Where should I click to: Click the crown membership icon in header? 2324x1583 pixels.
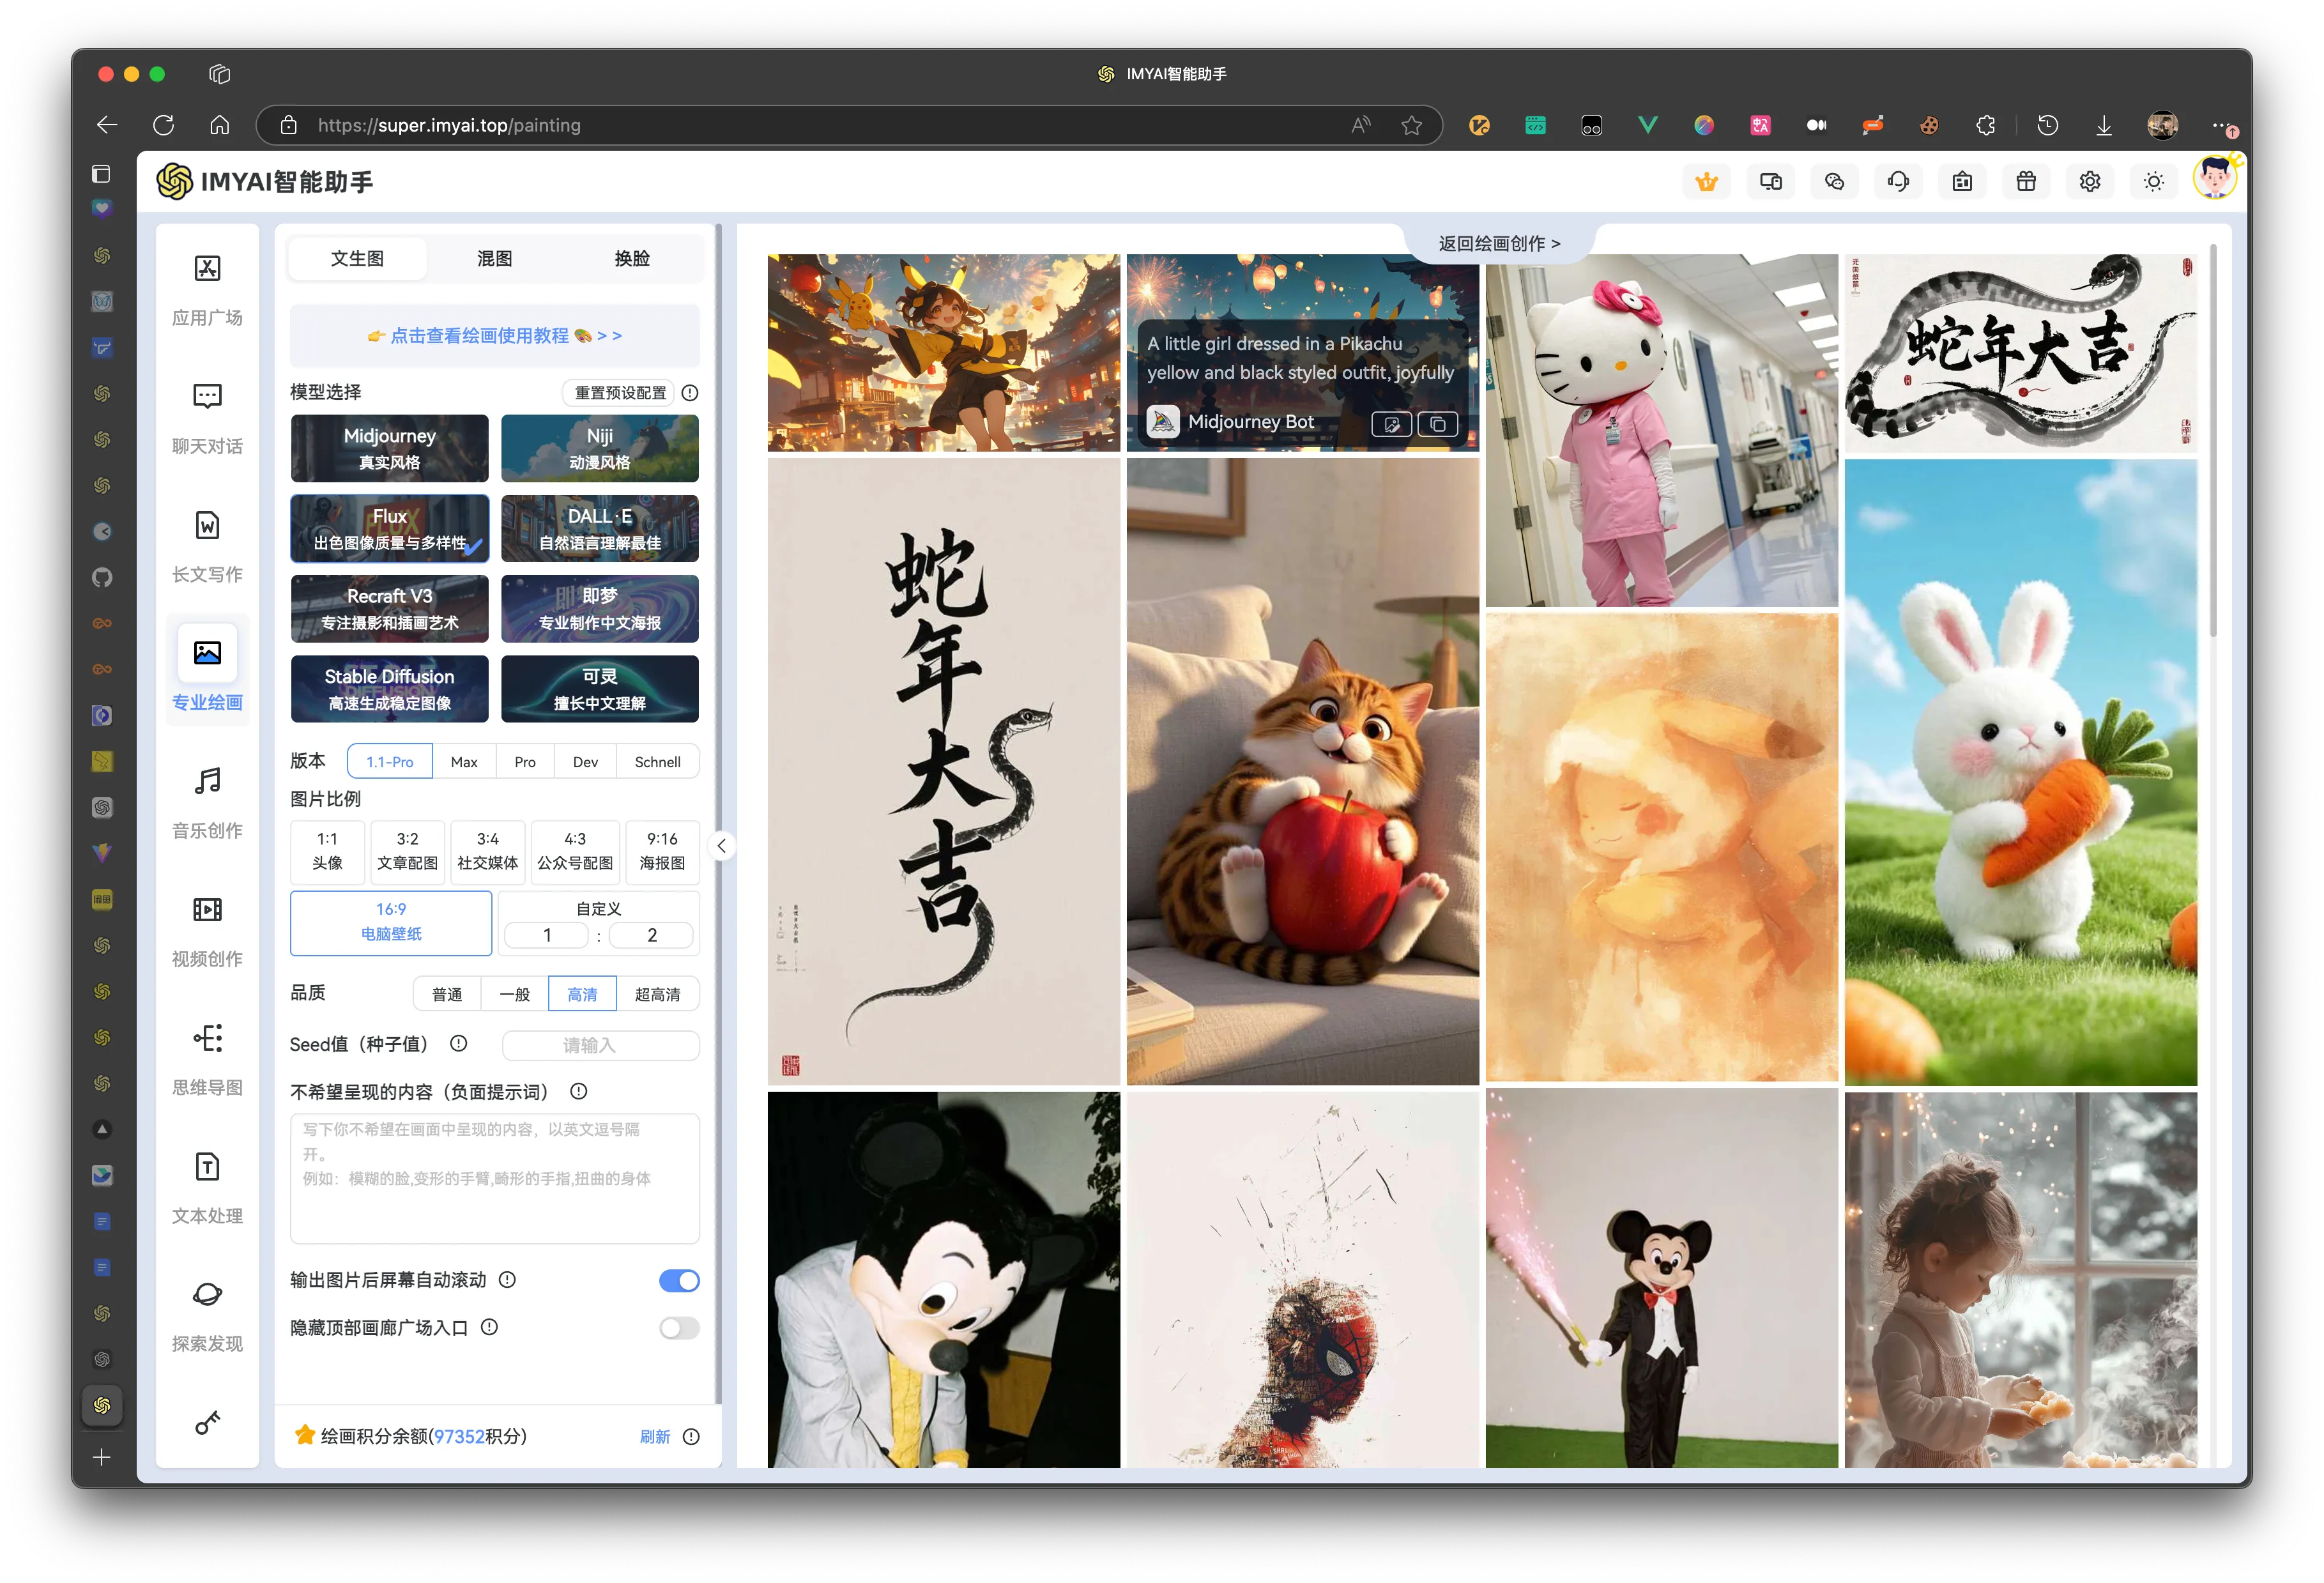1706,181
